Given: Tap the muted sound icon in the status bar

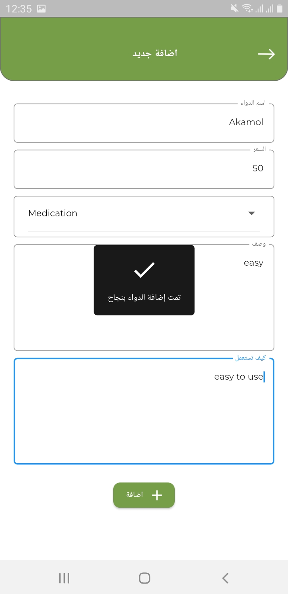Looking at the screenshot, I should [x=234, y=7].
